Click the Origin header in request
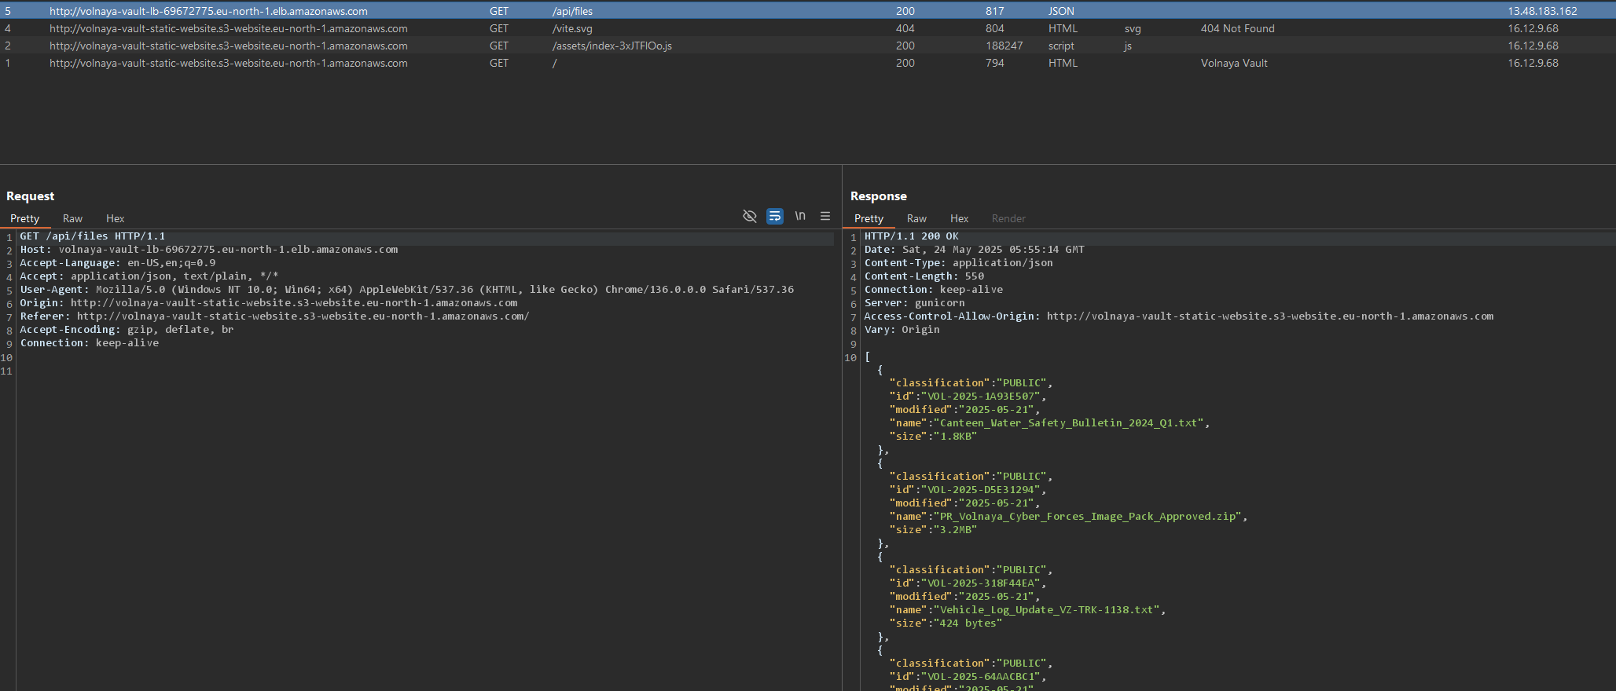This screenshot has width=1616, height=691. (269, 303)
